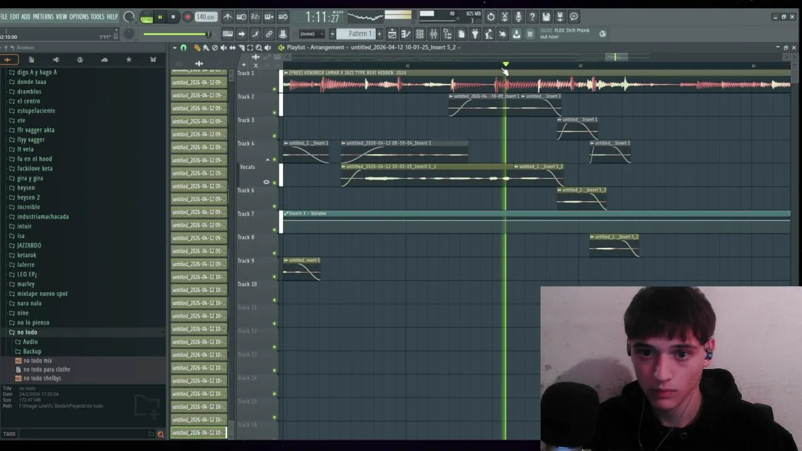Screen dimensions: 802x451
Task: Click the wait-for-input icon
Action: click(x=241, y=17)
